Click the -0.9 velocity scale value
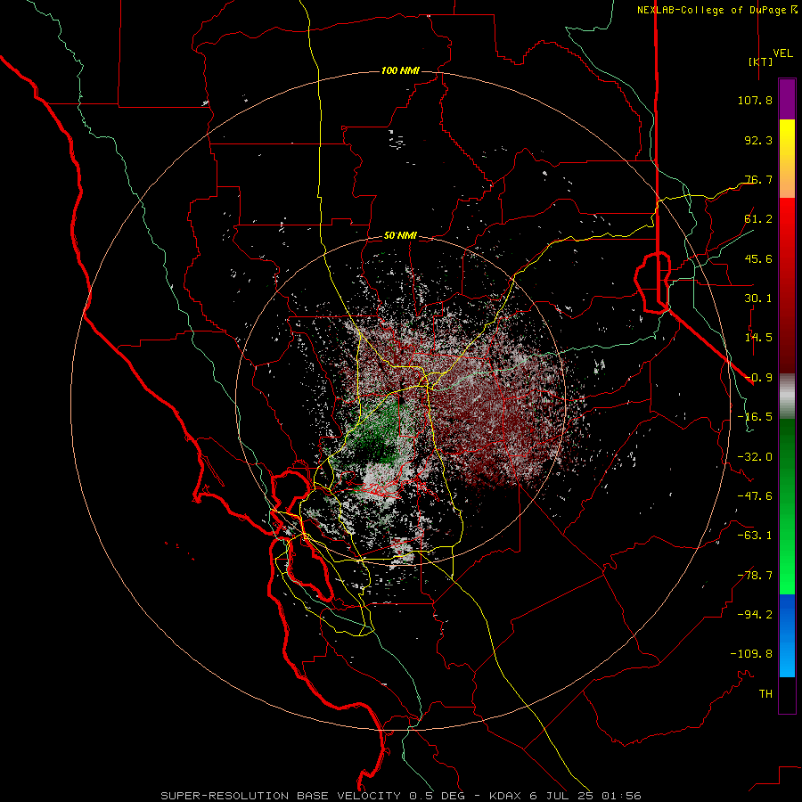The height and width of the screenshot is (802, 802). [758, 378]
